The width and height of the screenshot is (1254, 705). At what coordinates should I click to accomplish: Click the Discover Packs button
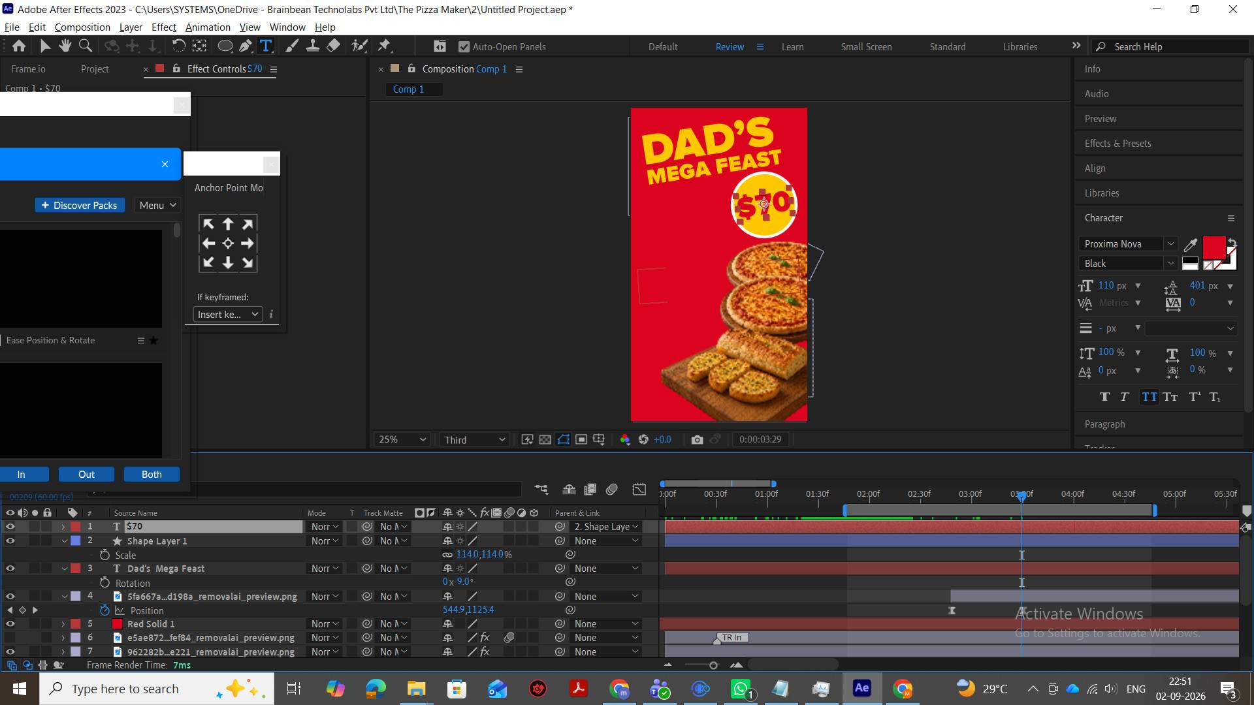click(80, 206)
